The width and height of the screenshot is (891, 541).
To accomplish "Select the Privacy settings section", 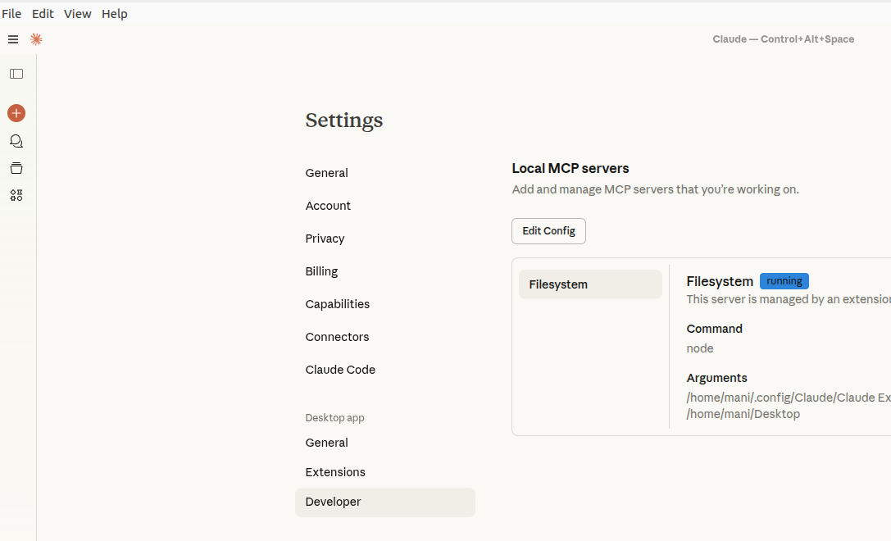I will click(x=325, y=239).
